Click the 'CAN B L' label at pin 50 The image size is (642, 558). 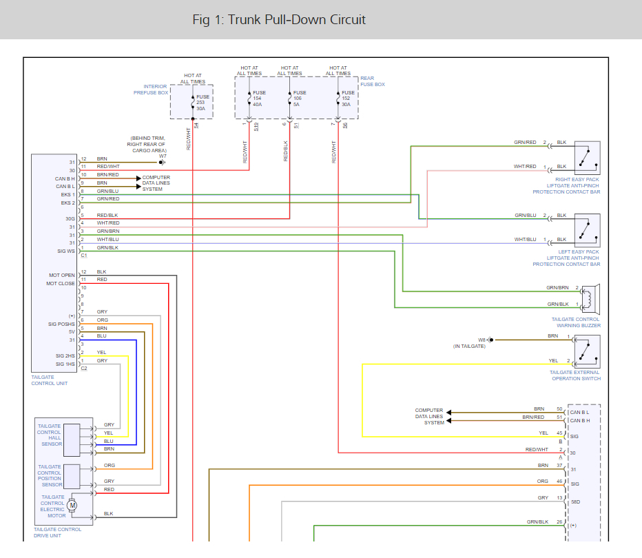click(579, 412)
